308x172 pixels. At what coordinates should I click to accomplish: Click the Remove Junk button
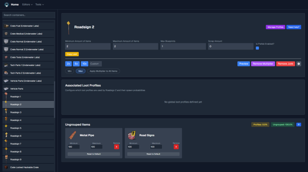pyautogui.click(x=286, y=64)
